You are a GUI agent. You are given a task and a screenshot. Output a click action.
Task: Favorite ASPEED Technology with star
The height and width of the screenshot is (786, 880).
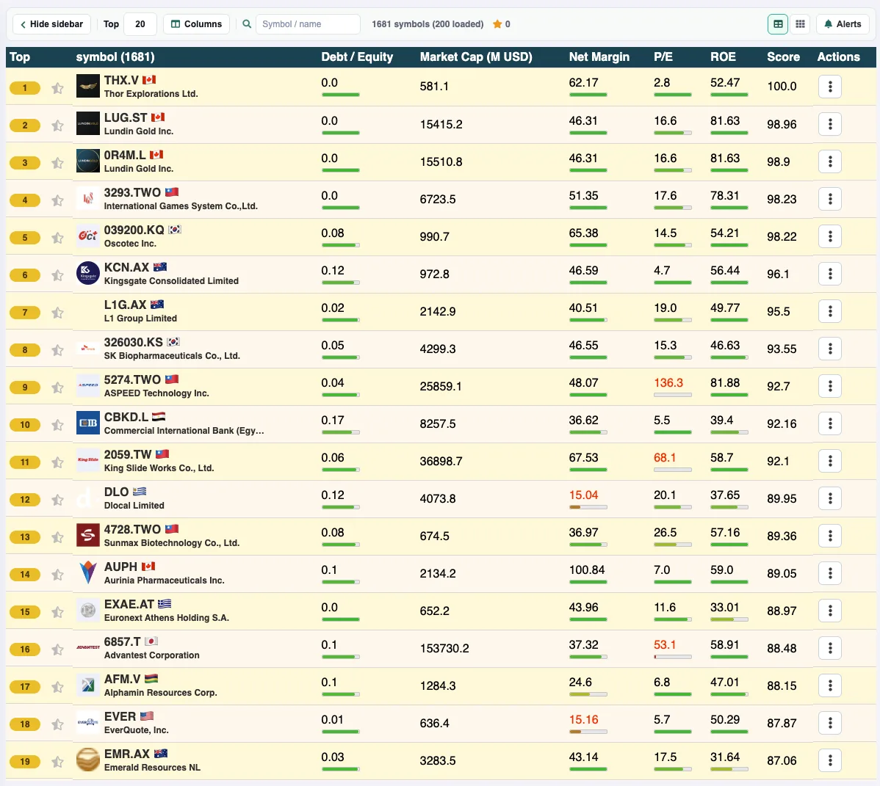click(x=57, y=387)
